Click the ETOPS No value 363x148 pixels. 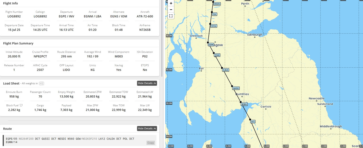(145, 70)
